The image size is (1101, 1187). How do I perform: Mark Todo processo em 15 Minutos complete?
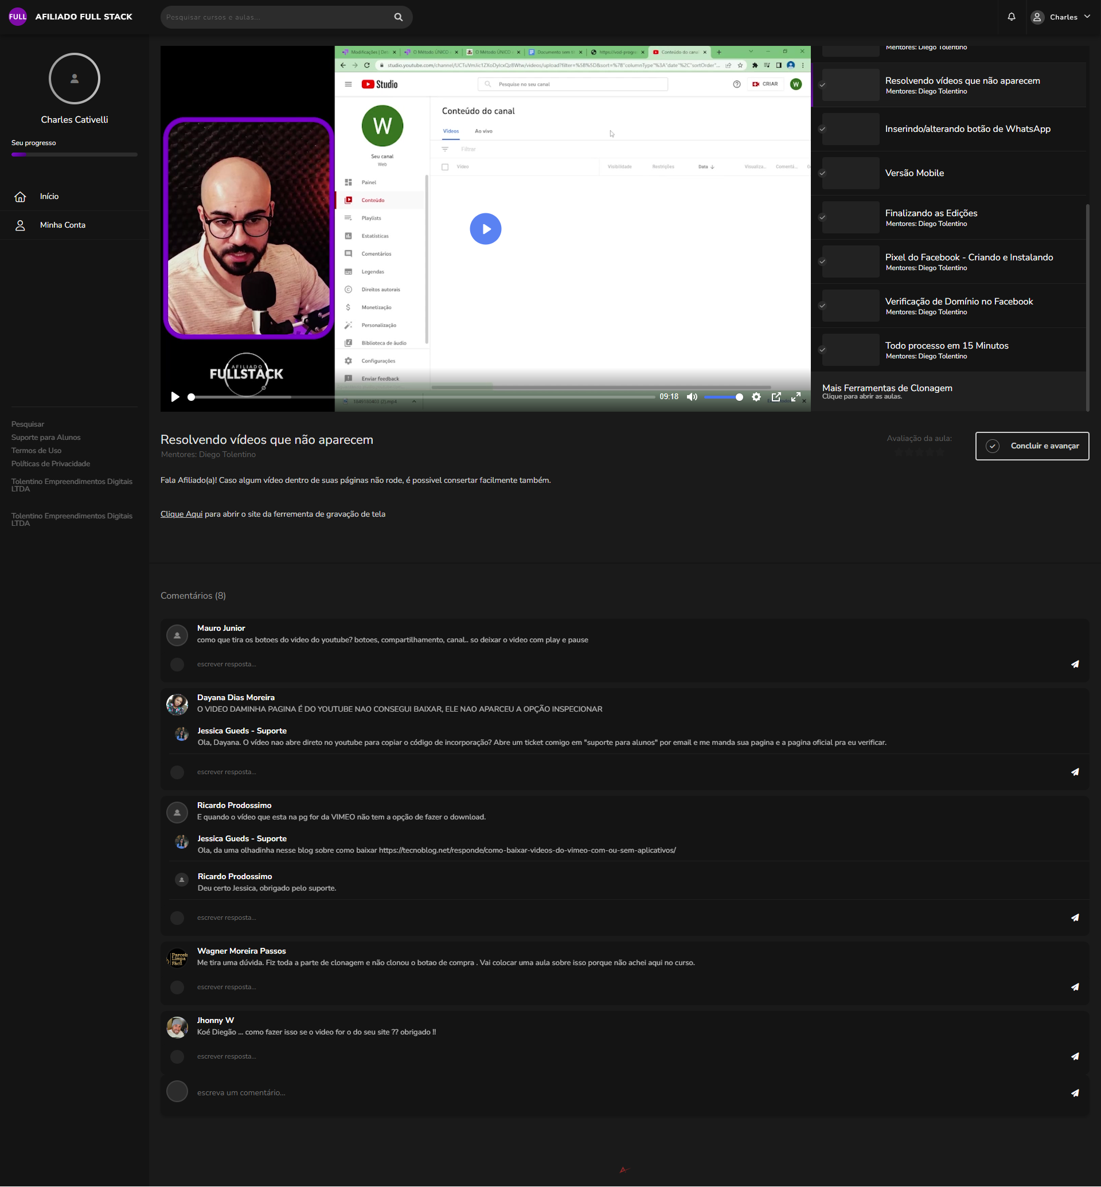[822, 350]
